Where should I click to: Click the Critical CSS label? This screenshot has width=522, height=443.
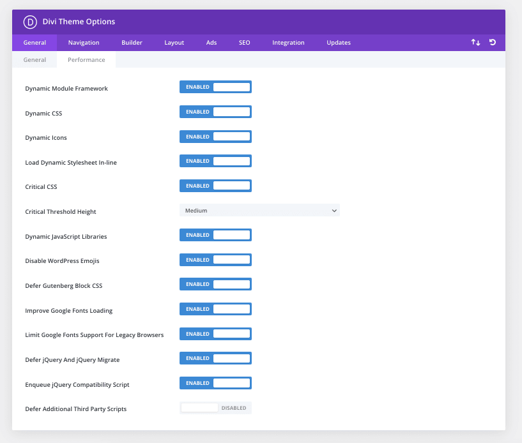(x=42, y=187)
